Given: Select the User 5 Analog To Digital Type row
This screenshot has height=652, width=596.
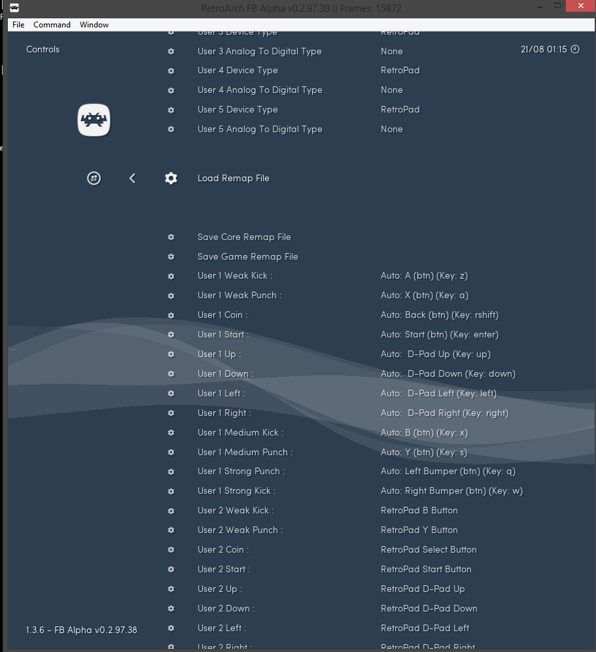Looking at the screenshot, I should coord(260,129).
